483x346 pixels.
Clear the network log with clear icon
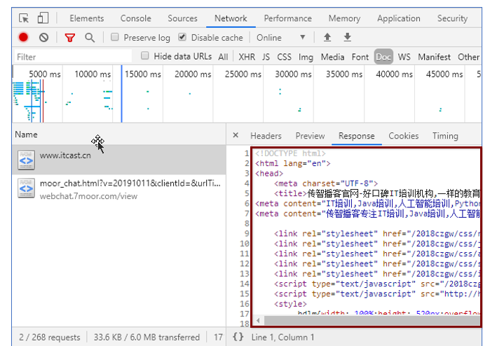[x=43, y=38]
